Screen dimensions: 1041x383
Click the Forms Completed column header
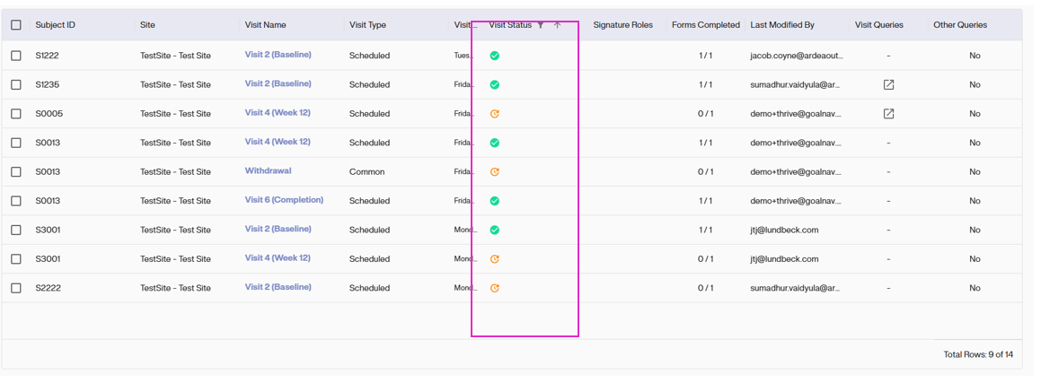(x=705, y=25)
